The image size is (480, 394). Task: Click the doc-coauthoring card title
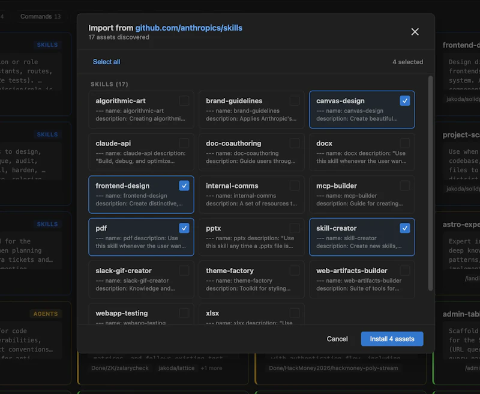[233, 144]
